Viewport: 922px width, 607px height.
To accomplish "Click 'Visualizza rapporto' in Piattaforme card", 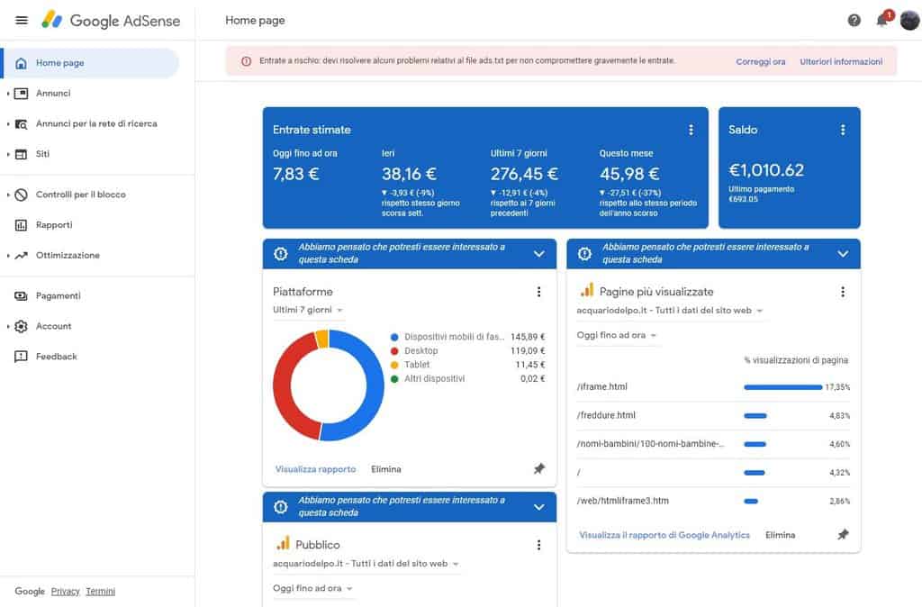I will 315,469.
